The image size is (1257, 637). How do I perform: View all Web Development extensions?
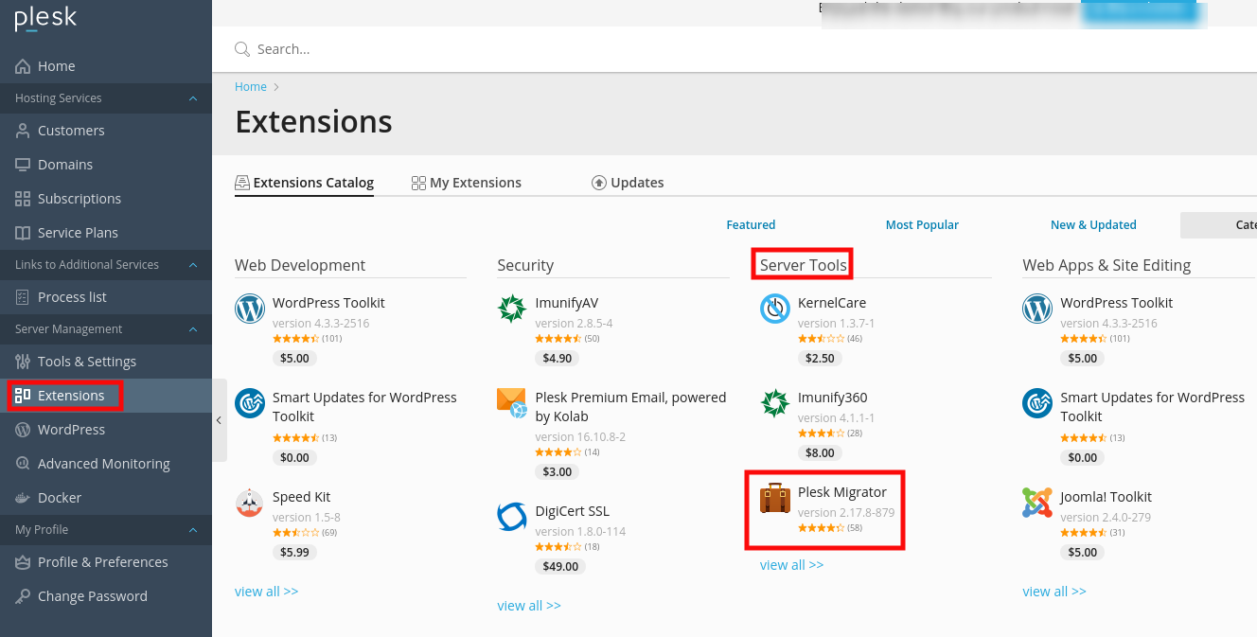pos(266,592)
